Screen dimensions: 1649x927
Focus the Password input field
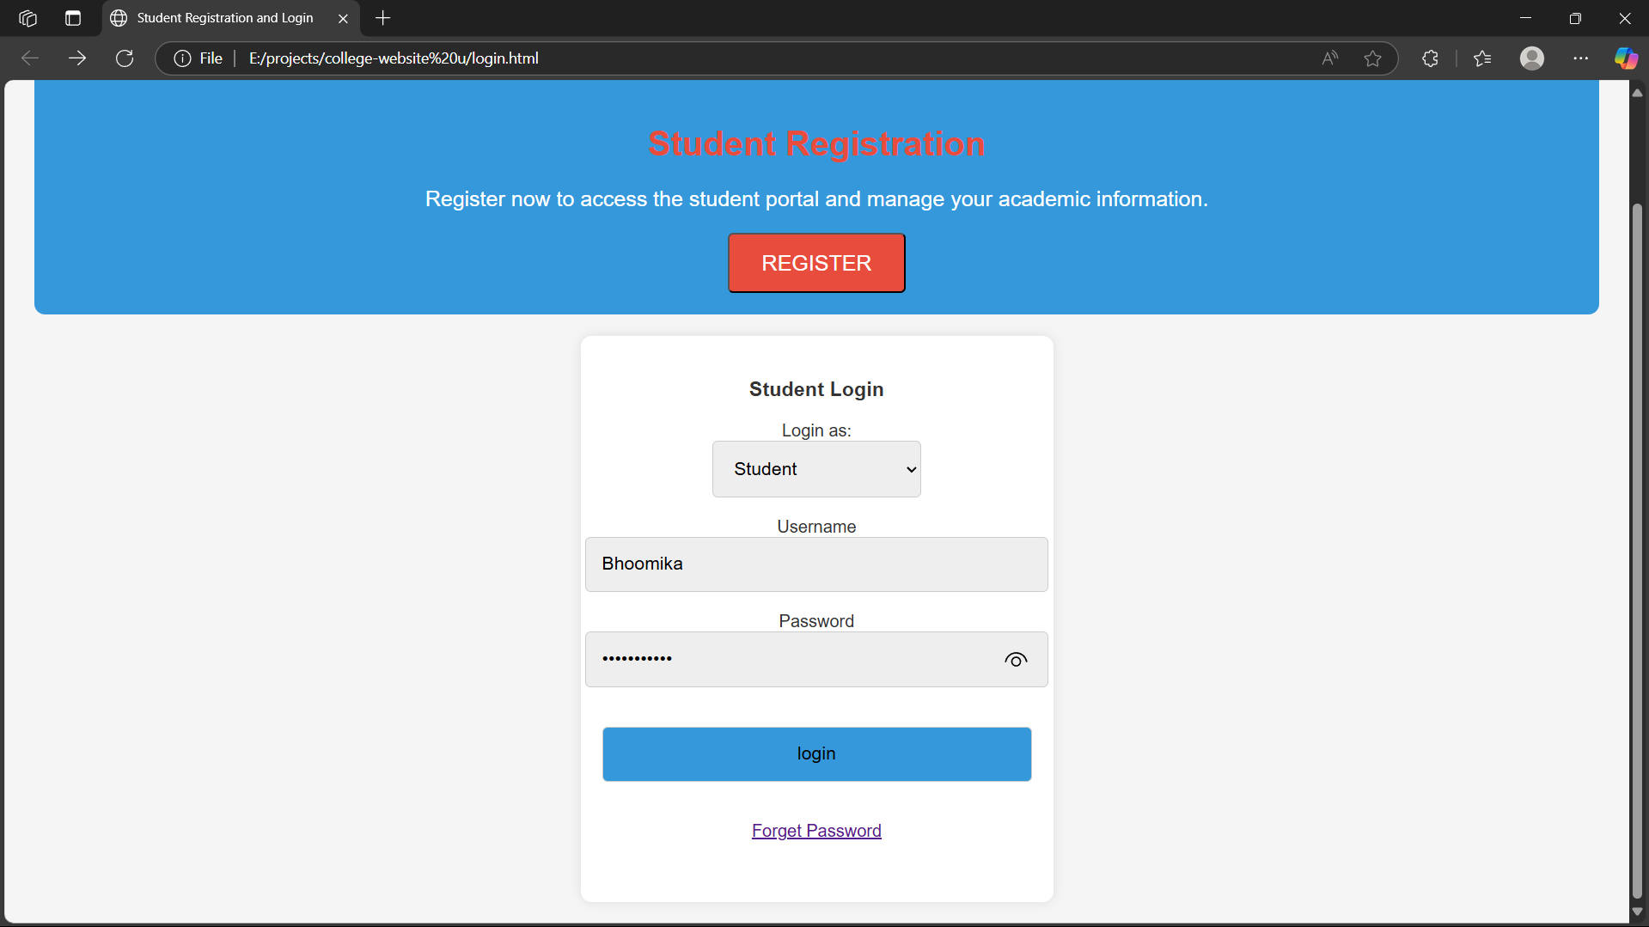[791, 660]
